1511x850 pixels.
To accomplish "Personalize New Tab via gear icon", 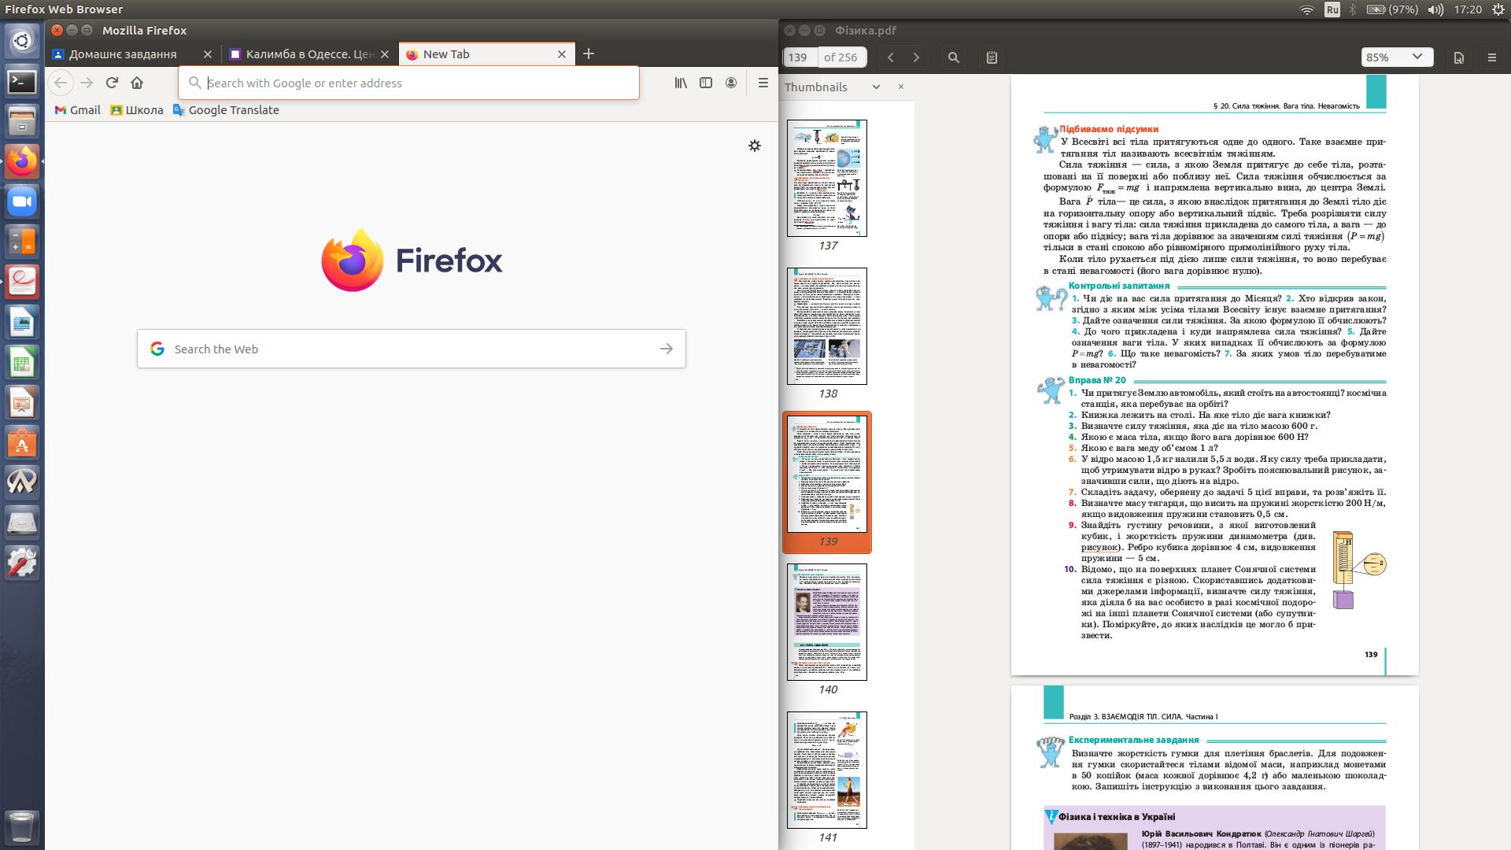I will tap(754, 146).
